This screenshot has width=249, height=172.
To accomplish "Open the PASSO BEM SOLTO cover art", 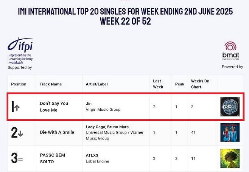I will pos(230,158).
